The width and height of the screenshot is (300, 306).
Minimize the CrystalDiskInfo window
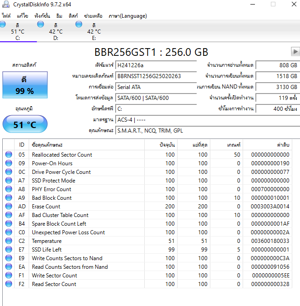(x=253, y=4)
